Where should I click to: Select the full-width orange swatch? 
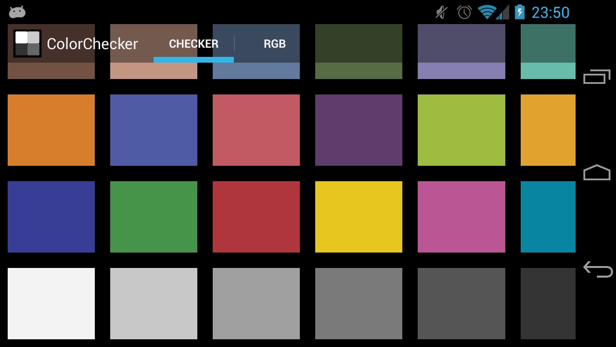51,130
